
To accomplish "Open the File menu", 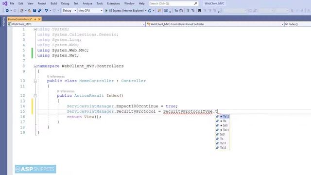I will point(12,3).
